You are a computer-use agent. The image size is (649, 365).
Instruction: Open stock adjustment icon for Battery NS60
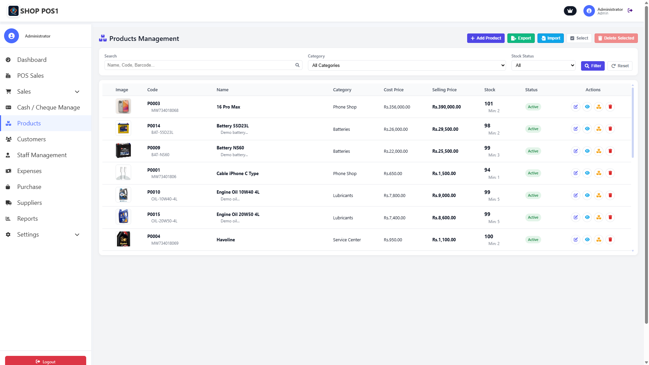(599, 151)
